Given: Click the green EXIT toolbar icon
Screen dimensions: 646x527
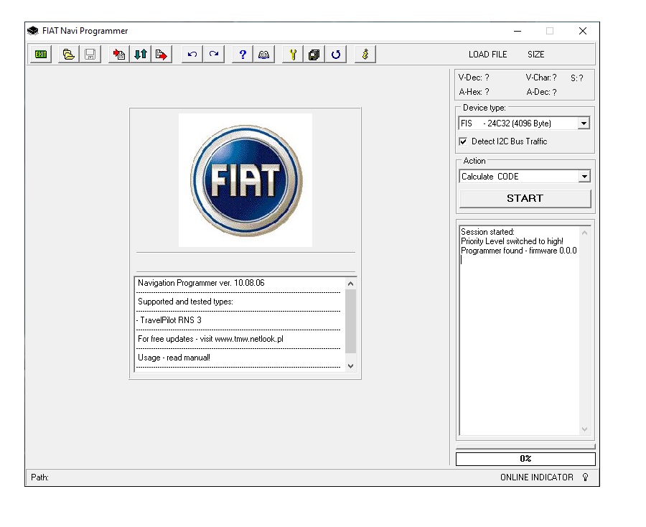Looking at the screenshot, I should pyautogui.click(x=41, y=55).
